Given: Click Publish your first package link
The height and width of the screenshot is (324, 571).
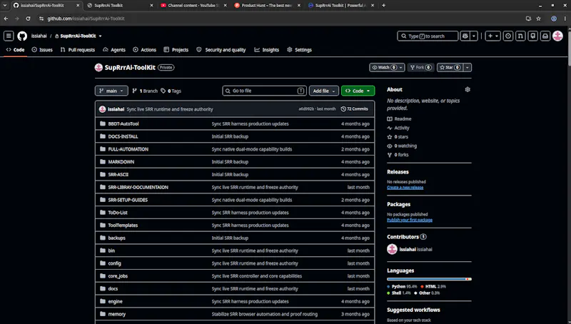Looking at the screenshot, I should pos(410,220).
